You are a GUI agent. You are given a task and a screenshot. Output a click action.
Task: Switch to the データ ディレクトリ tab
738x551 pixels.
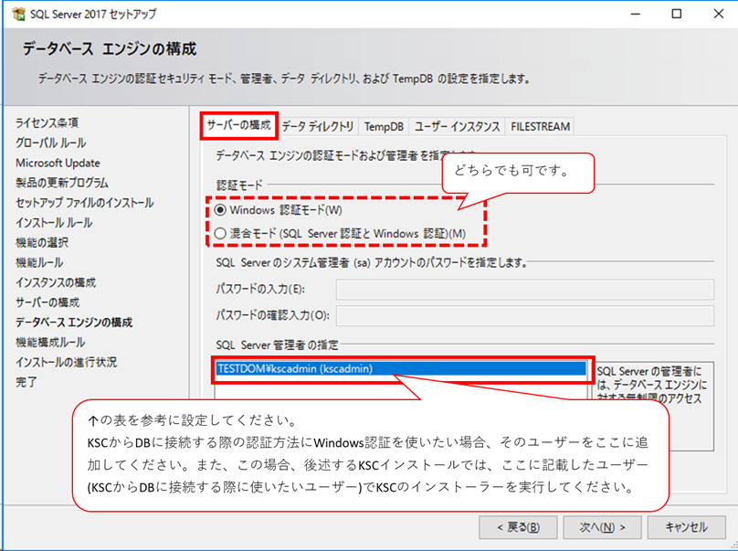coord(318,126)
